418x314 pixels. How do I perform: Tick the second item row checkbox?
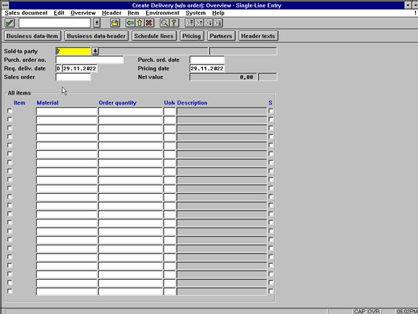(9, 119)
